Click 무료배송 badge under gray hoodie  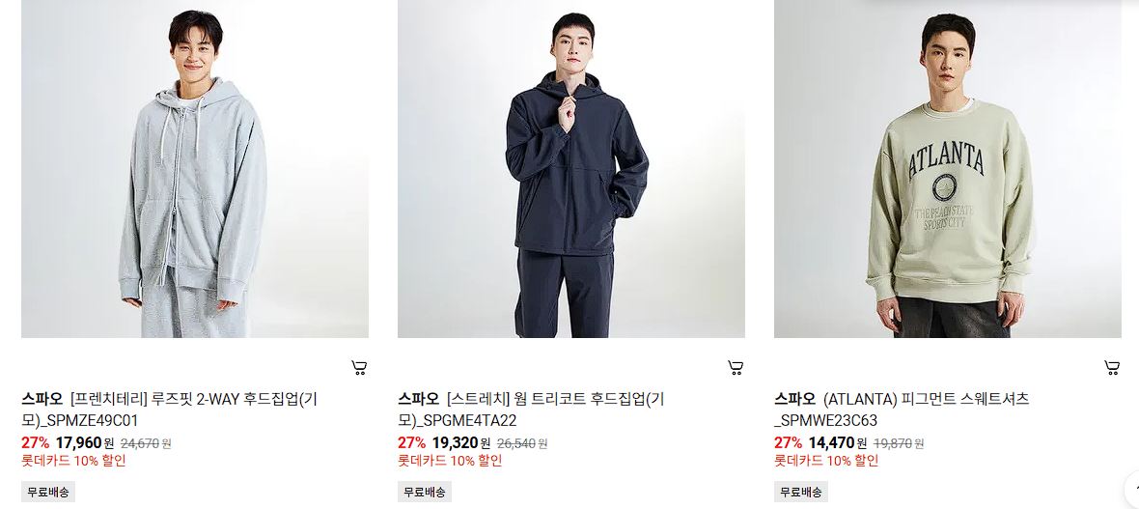pos(48,492)
